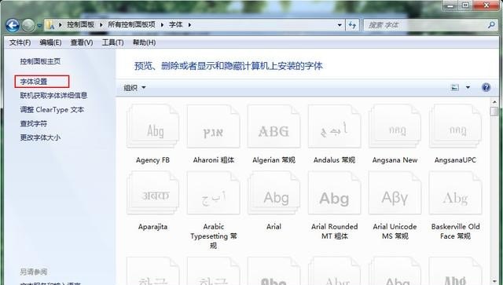503x285 pixels.
Task: Expand arrow after 控制面板 breadcrumb
Action: 101,24
